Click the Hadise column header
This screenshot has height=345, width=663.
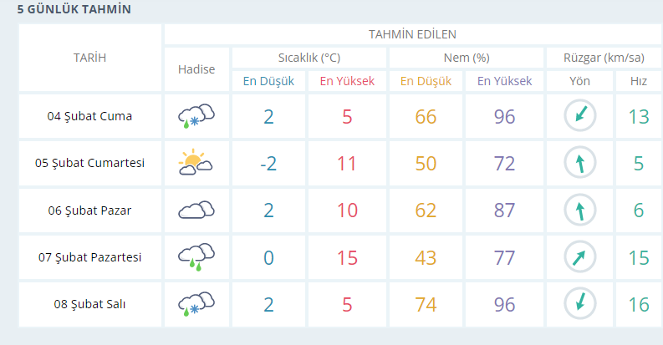(x=196, y=69)
